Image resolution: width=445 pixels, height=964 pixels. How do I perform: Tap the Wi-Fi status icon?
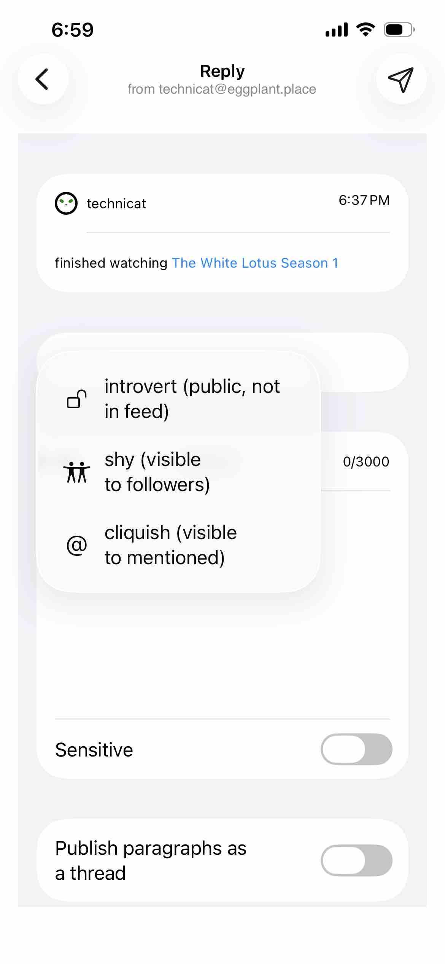point(366,29)
